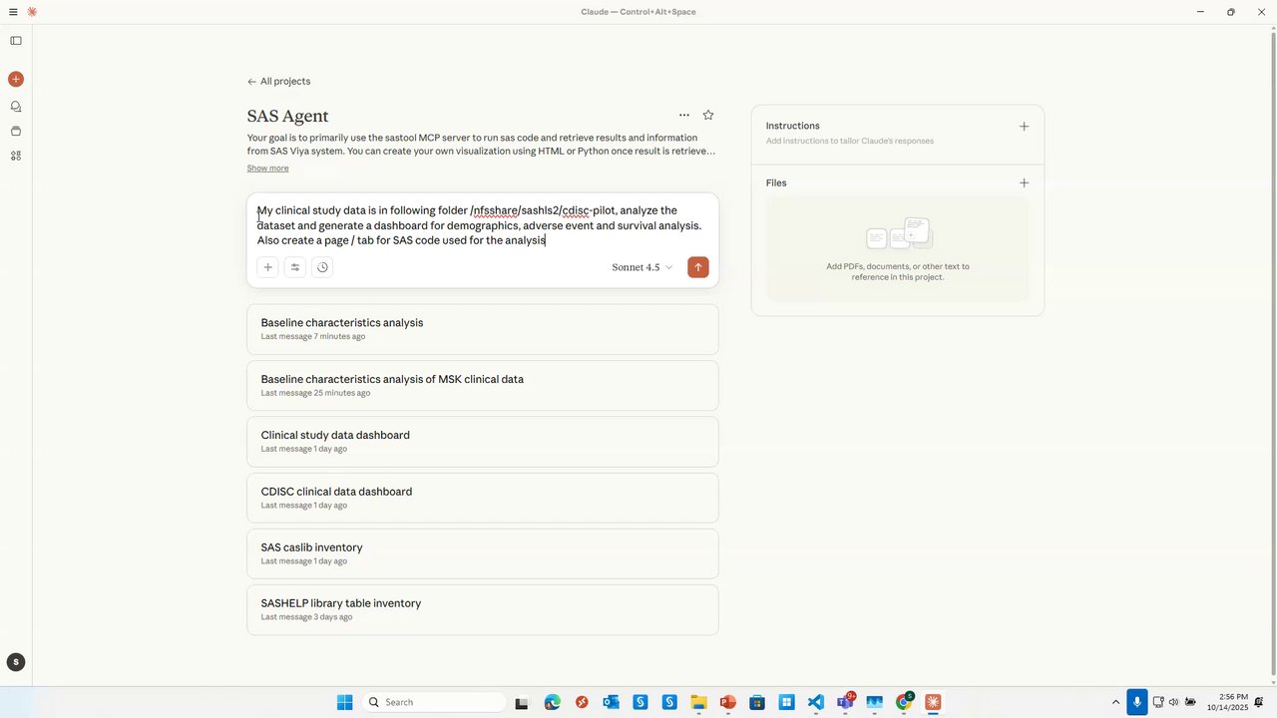The height and width of the screenshot is (718, 1277).
Task: Add project instructions with plus
Action: point(1024,127)
